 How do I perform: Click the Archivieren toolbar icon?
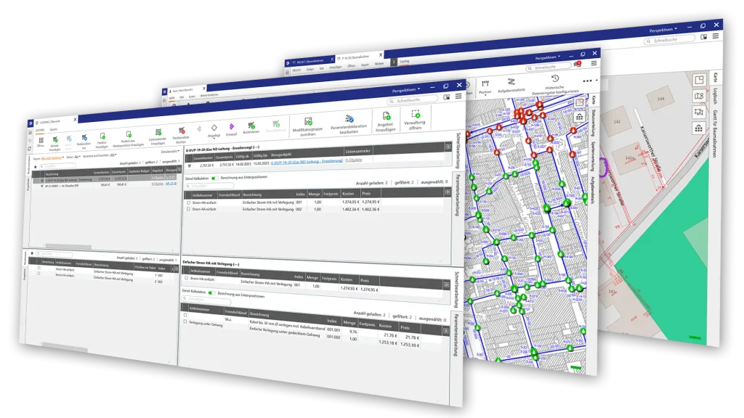251,126
